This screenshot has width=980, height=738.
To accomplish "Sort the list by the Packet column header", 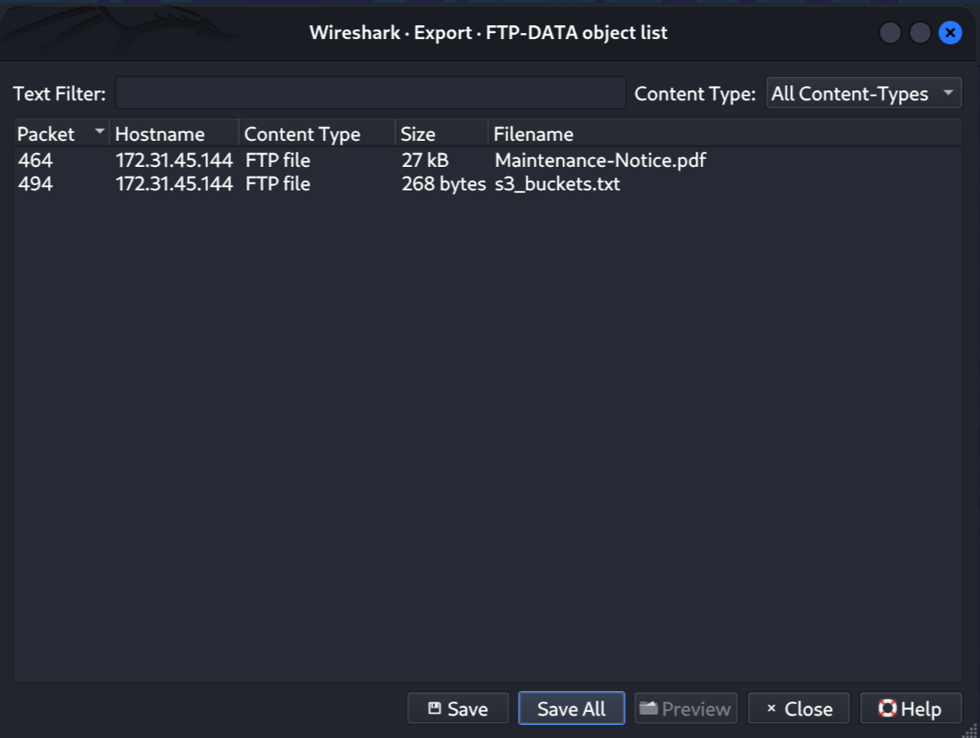I will (61, 134).
